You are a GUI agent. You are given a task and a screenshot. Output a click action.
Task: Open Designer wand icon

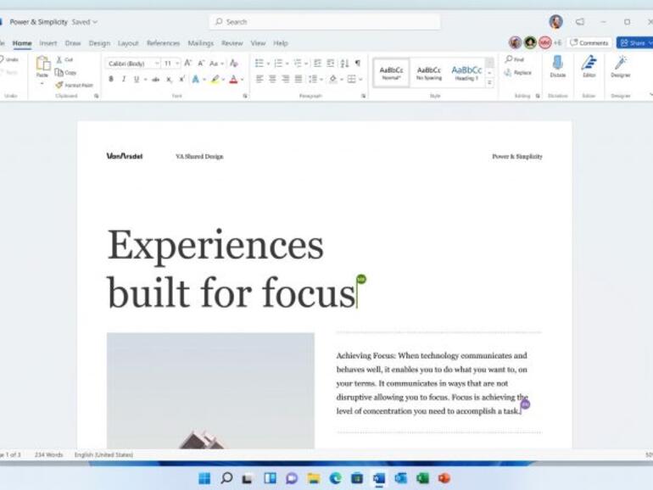click(621, 64)
